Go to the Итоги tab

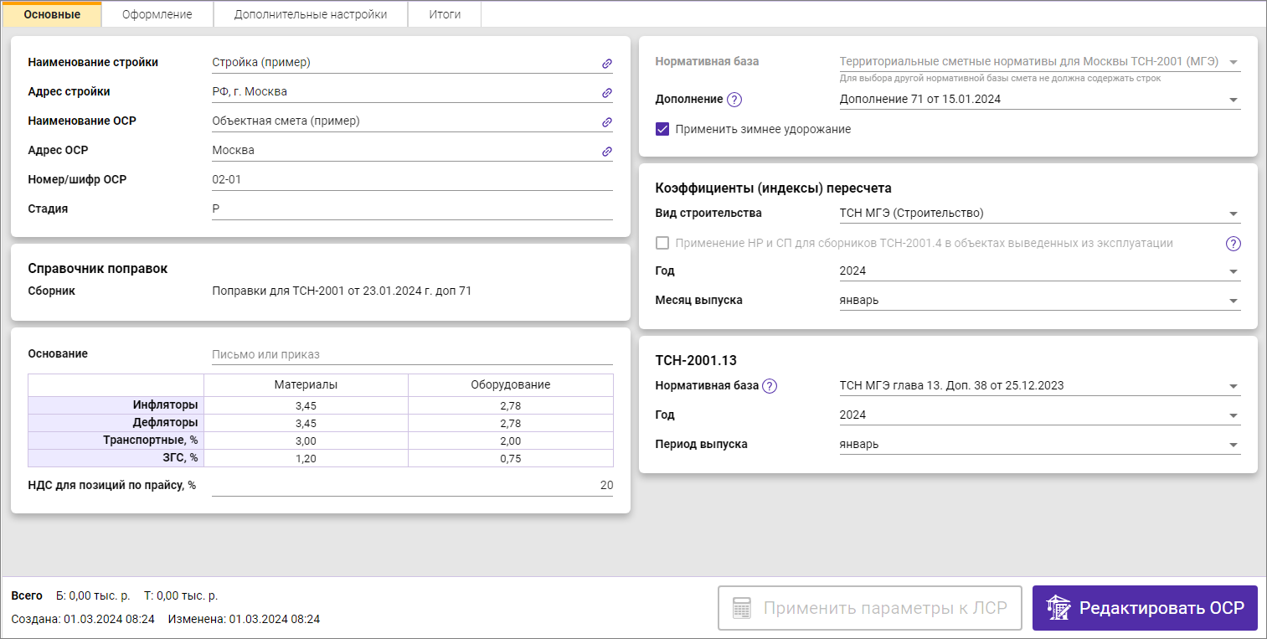point(445,14)
